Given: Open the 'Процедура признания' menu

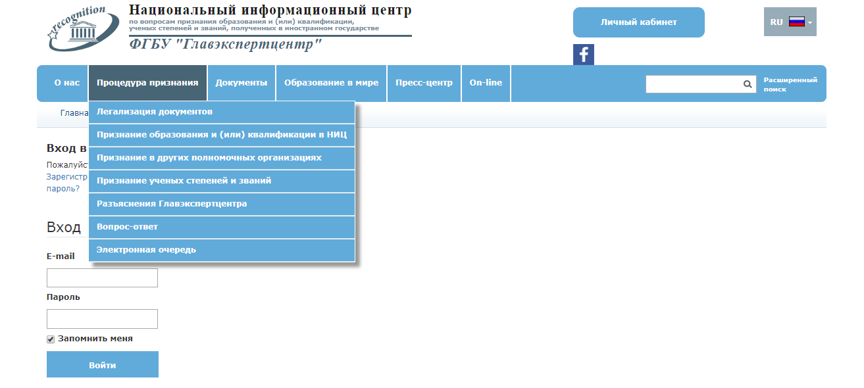Looking at the screenshot, I should click(x=147, y=83).
